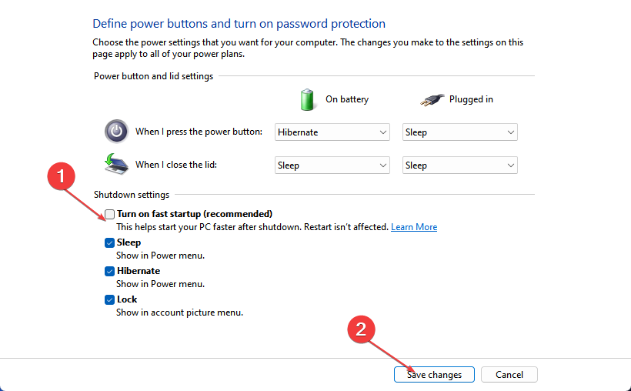The image size is (631, 391).
Task: Click the page heading Define power buttons
Action: tap(239, 24)
